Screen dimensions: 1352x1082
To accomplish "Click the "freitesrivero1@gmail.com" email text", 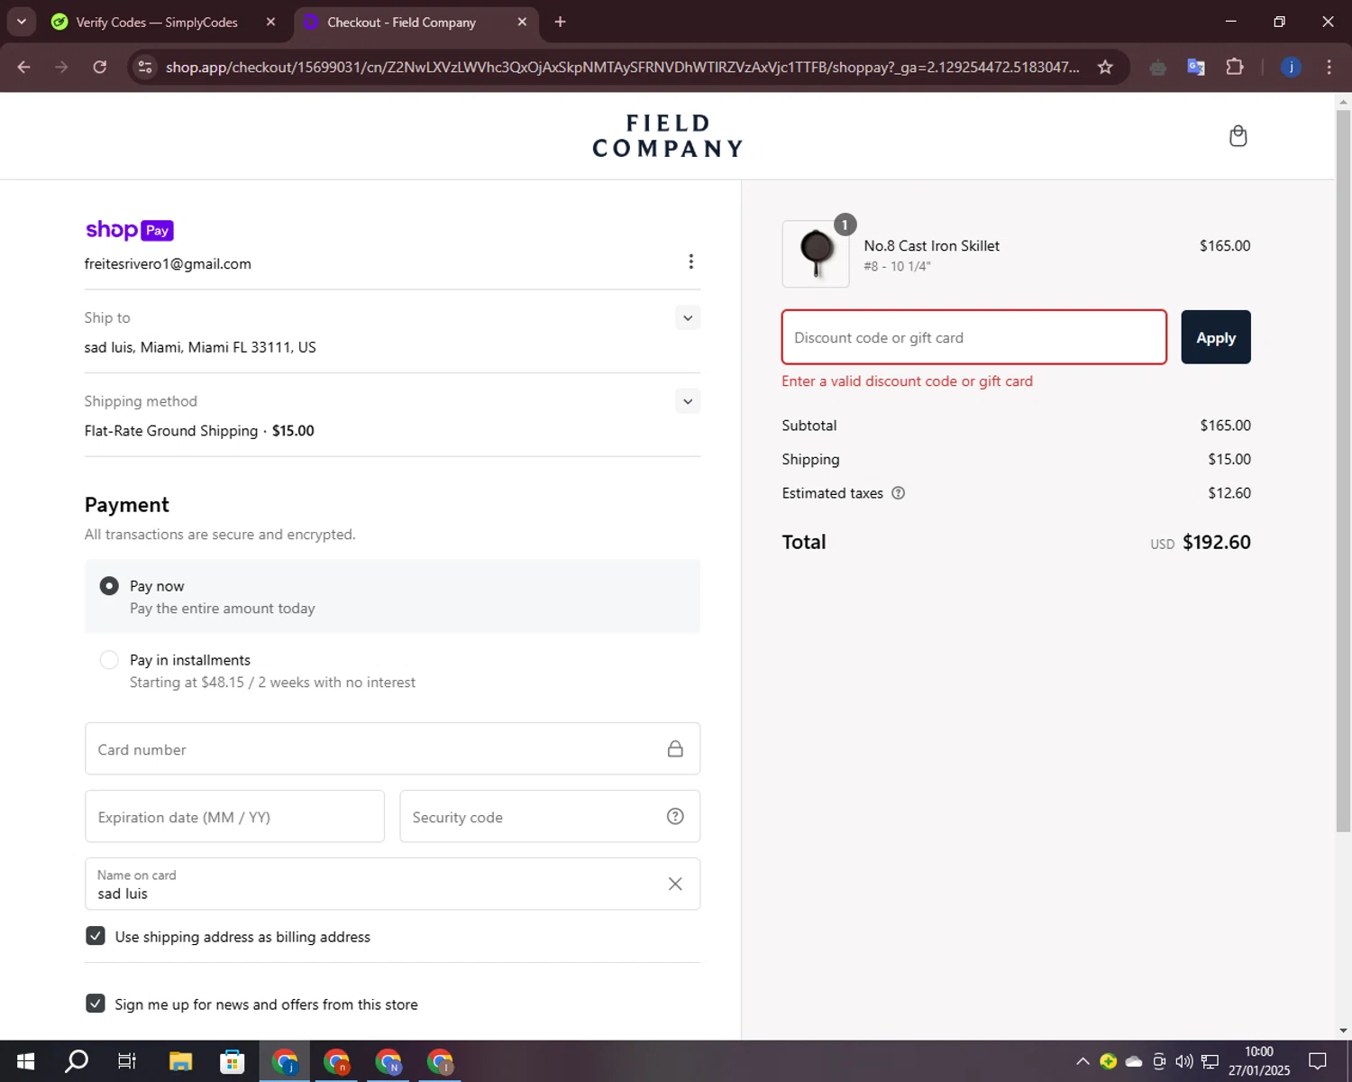I will (x=168, y=264).
